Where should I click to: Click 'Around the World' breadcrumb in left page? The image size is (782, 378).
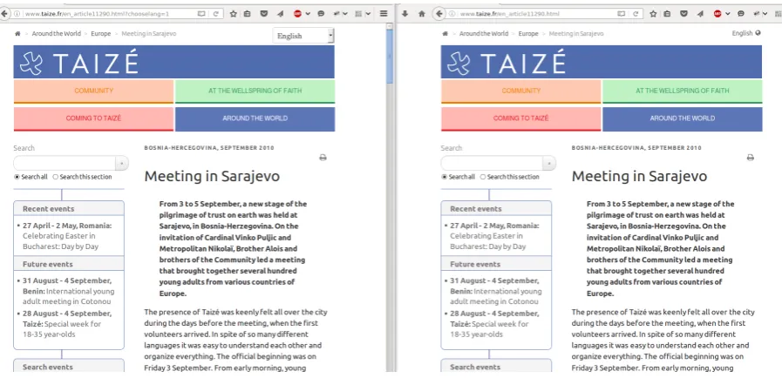(x=56, y=34)
